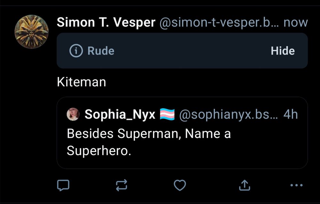This screenshot has height=204, width=320.
Task: Click the username Simon T. Vesper
Action: pos(106,22)
